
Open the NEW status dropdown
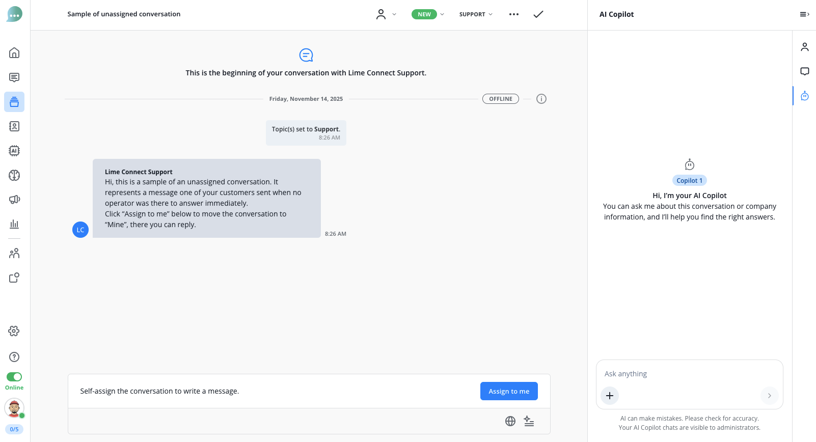coord(428,14)
